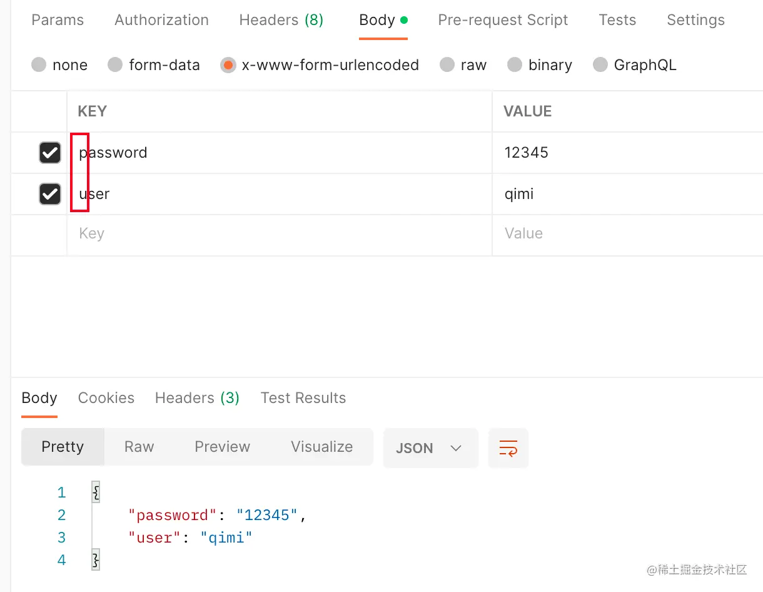The height and width of the screenshot is (592, 763).
Task: Uncheck the password row checkbox
Action: (x=50, y=153)
